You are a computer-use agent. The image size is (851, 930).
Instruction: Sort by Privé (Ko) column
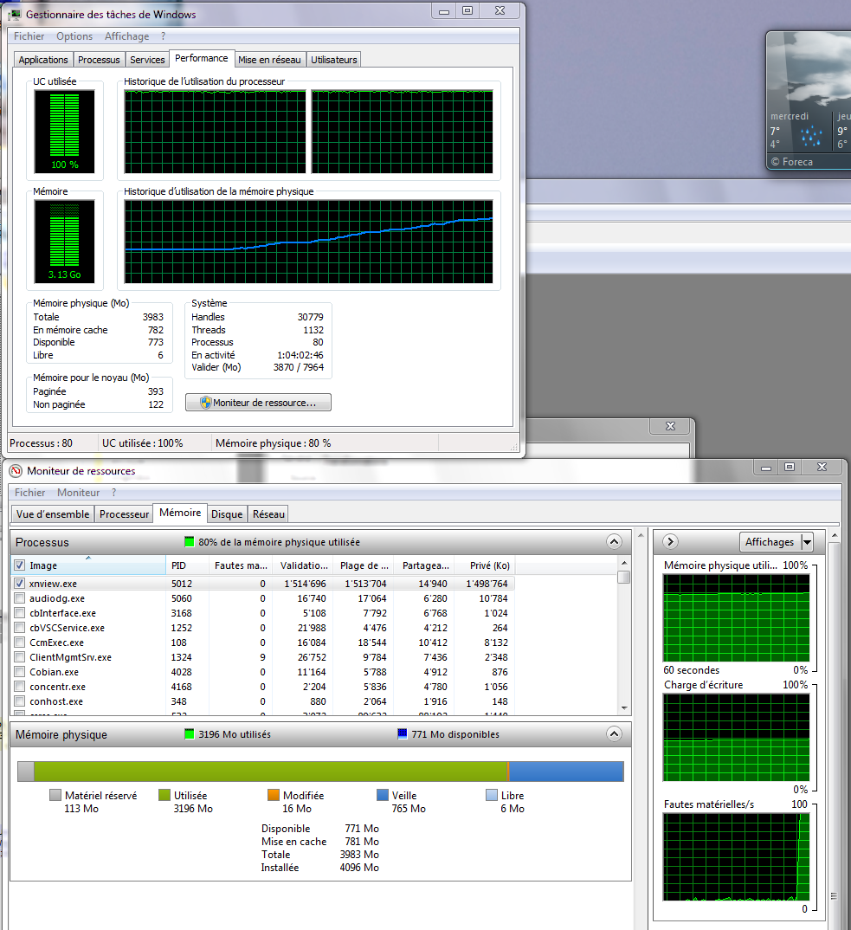pyautogui.click(x=484, y=565)
